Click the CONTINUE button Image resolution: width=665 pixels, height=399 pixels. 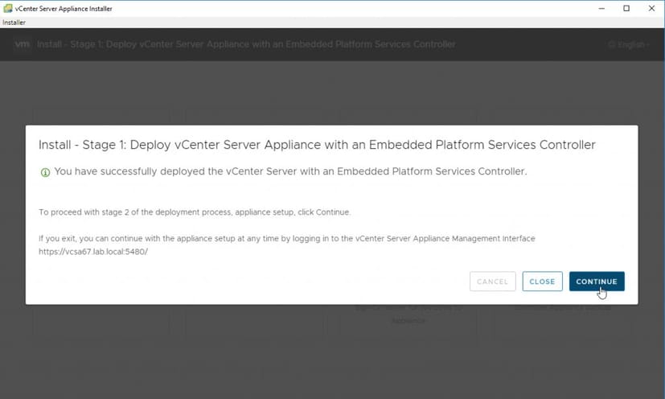597,282
